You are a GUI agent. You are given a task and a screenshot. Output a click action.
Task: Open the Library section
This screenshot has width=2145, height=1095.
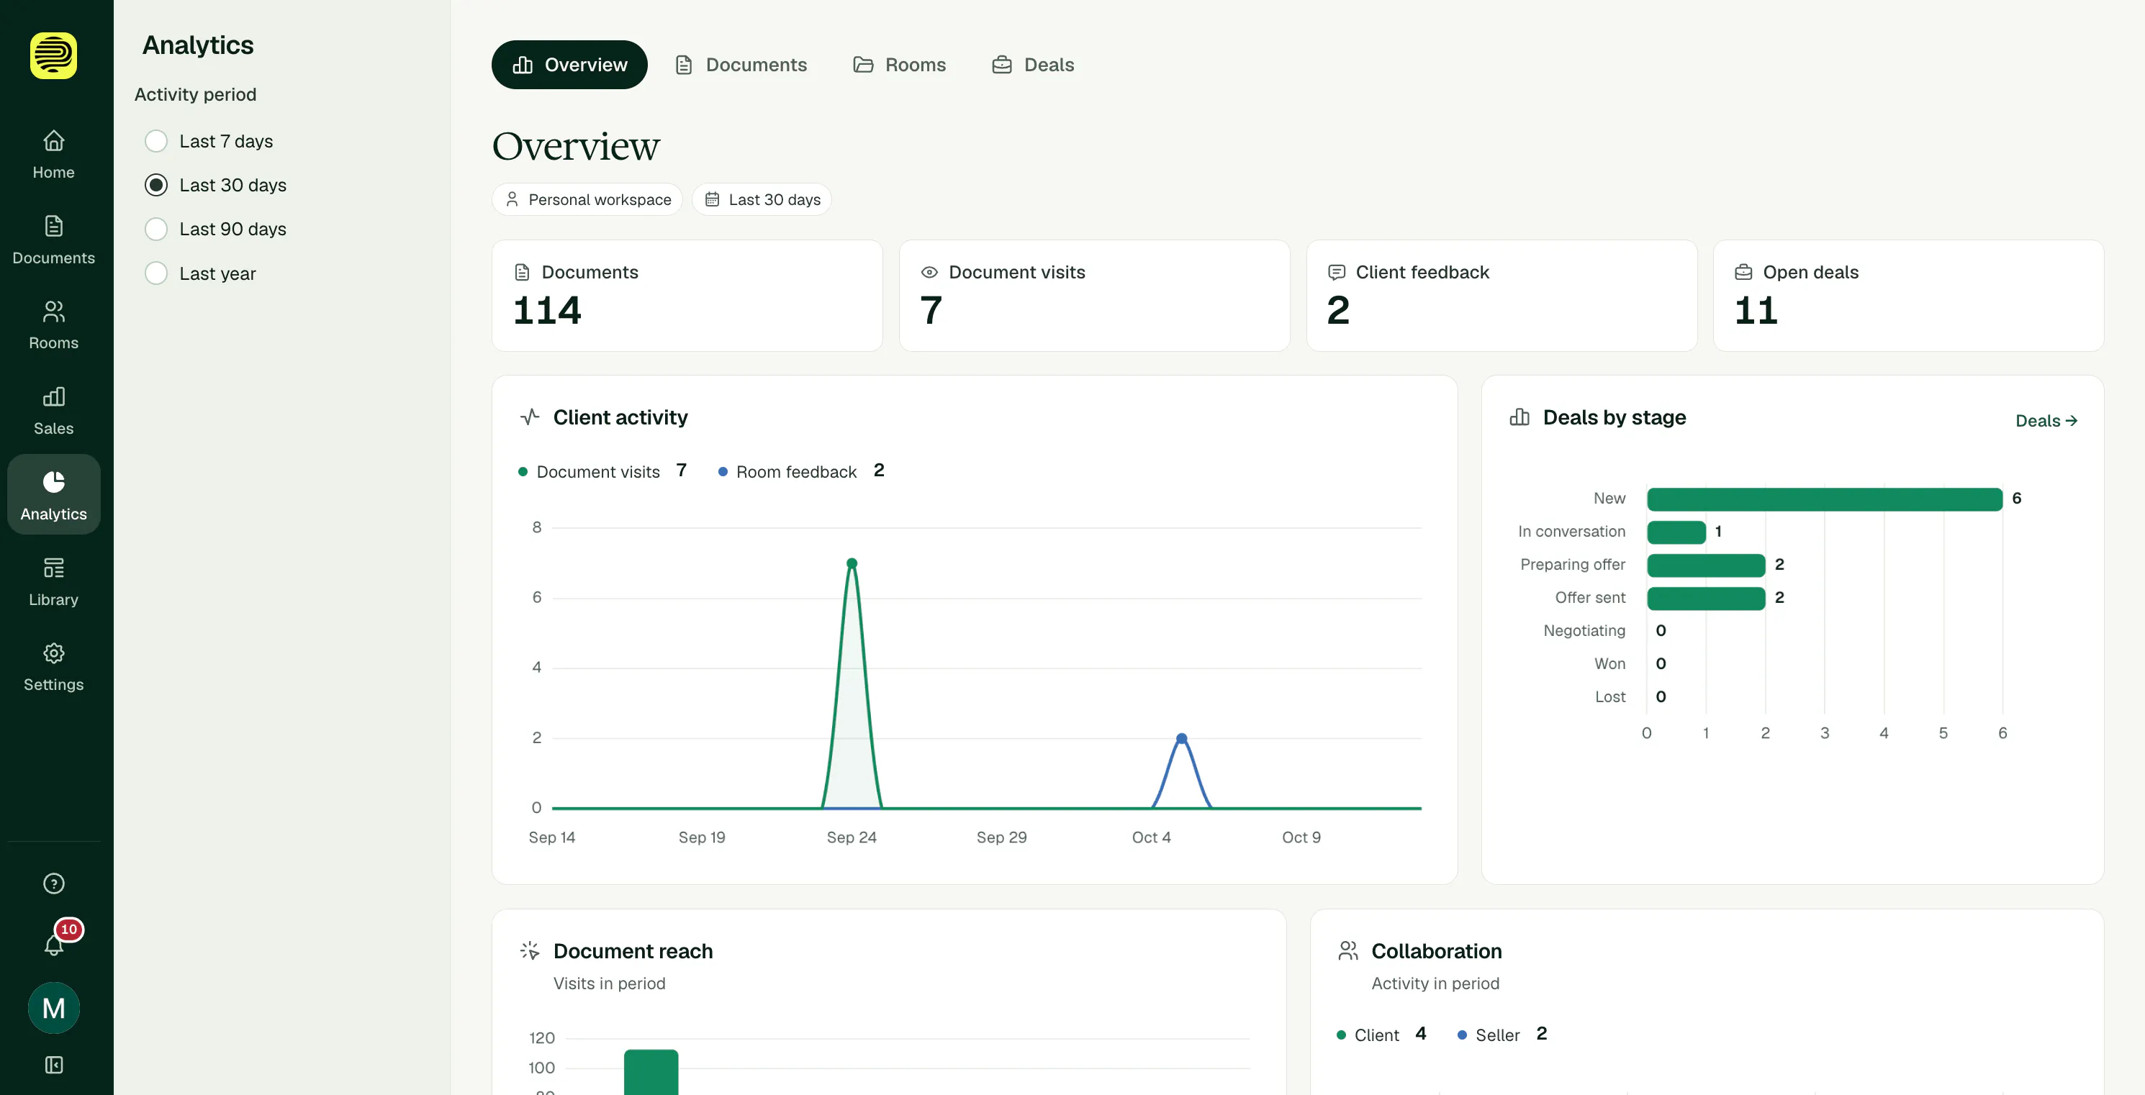coord(53,581)
